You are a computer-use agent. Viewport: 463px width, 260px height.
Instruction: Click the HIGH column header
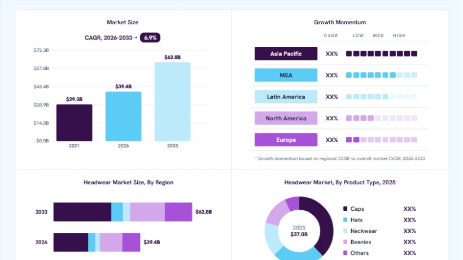pos(399,36)
